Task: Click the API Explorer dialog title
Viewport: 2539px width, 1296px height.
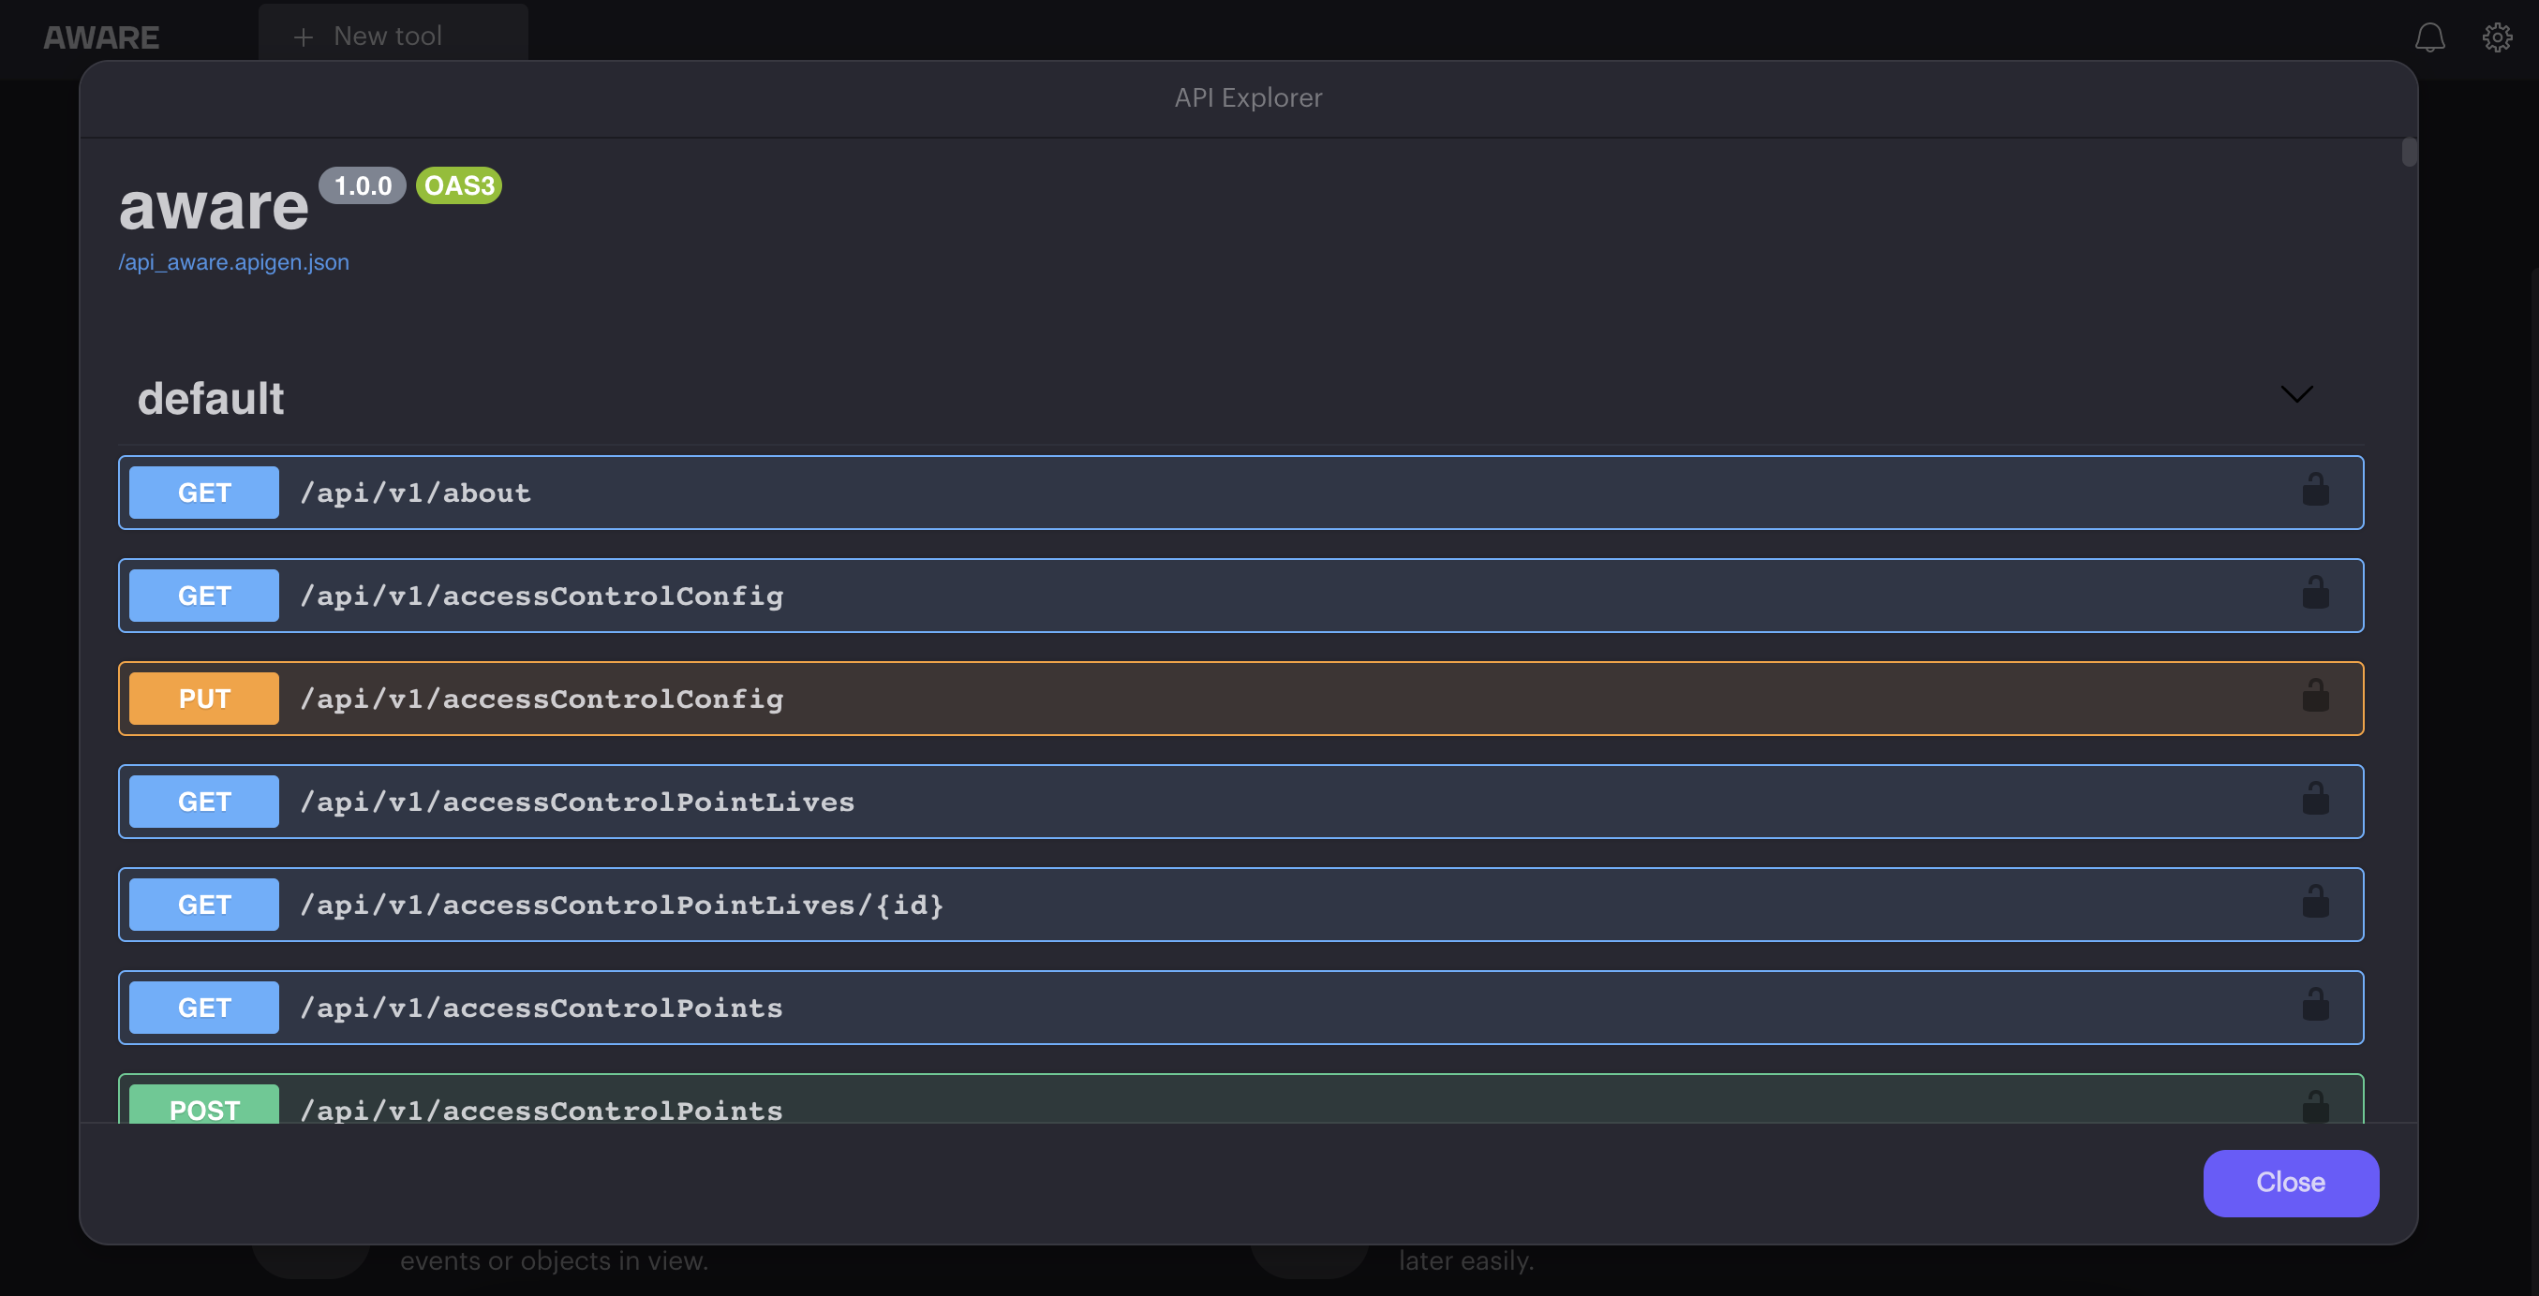Action: tap(1248, 97)
